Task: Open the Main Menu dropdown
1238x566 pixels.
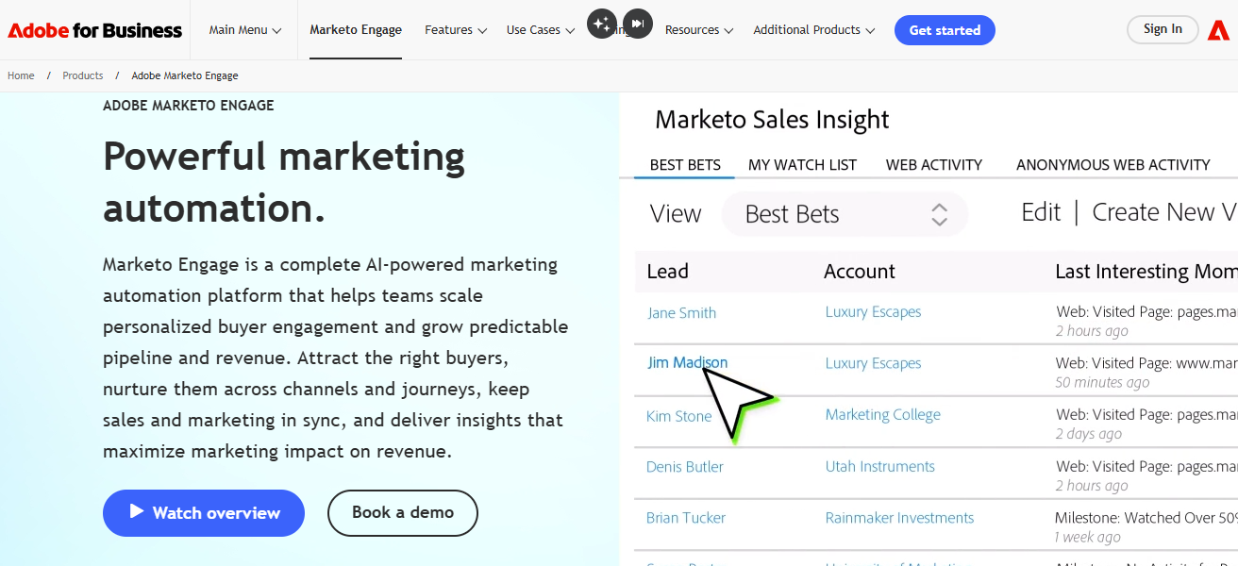Action: coord(243,29)
